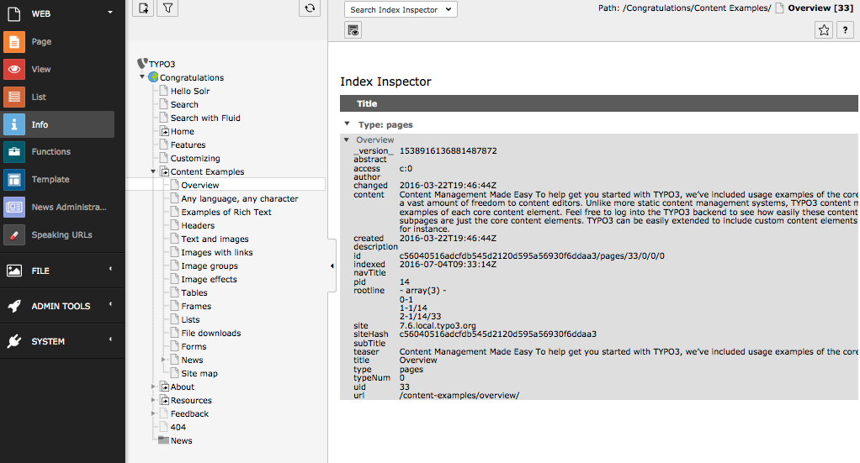Open the View module eye icon
Viewport: 860px width, 463px height.
click(x=13, y=70)
